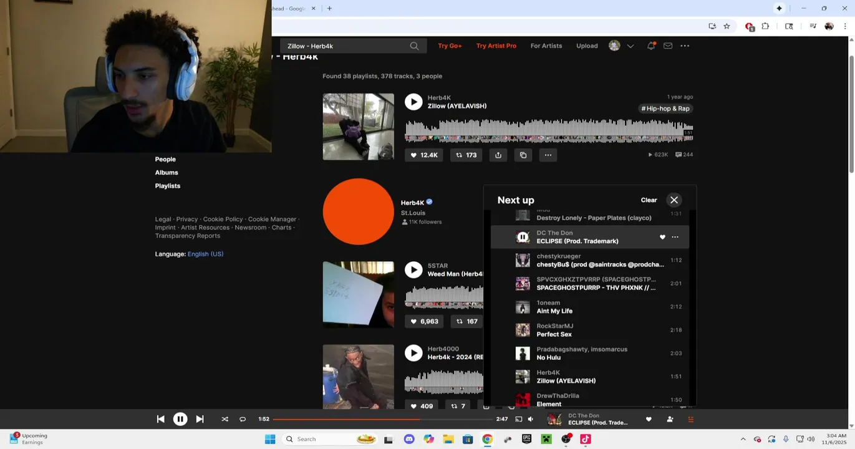Skip to previous track in player bar
This screenshot has height=449, width=855.
(x=161, y=420)
